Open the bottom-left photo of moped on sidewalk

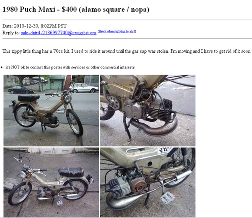click(x=51, y=183)
